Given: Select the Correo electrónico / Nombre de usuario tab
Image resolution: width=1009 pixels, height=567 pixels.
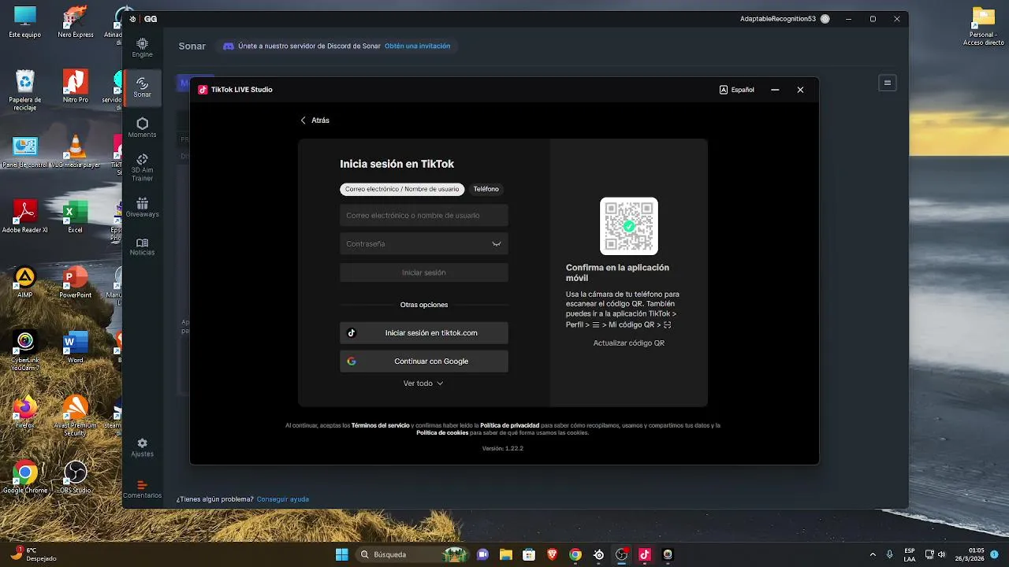Looking at the screenshot, I should tap(402, 189).
